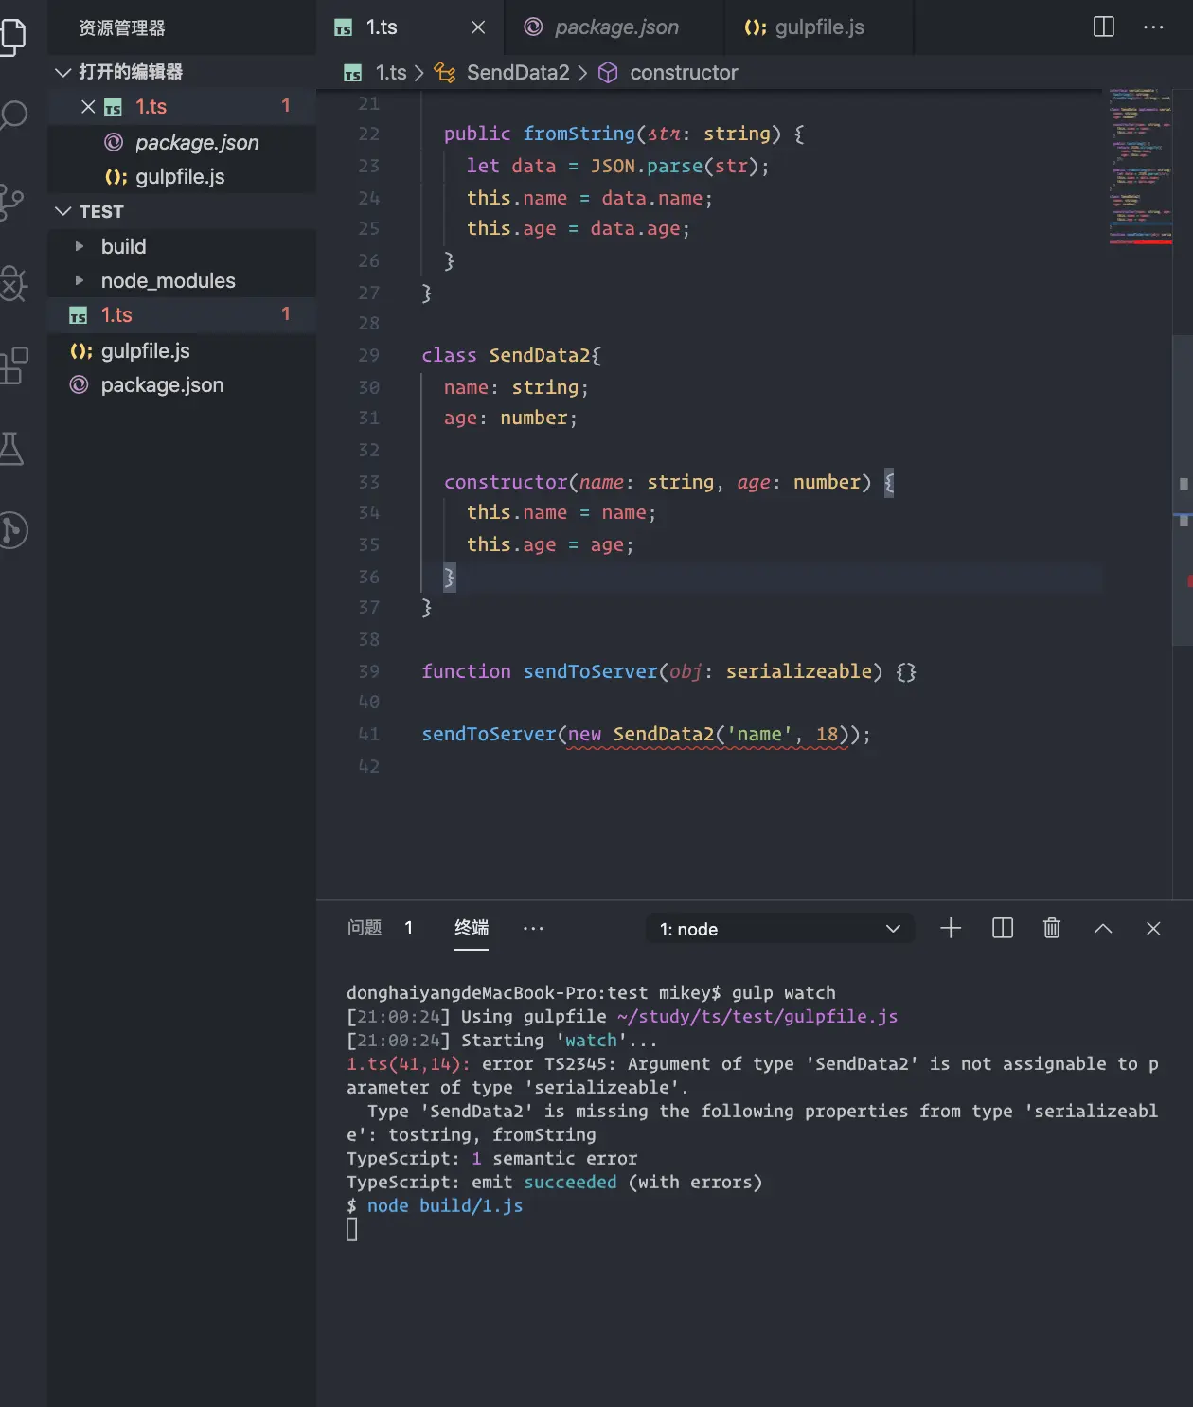
Task: Click the constructor breadcrumb segment
Action: tap(684, 73)
